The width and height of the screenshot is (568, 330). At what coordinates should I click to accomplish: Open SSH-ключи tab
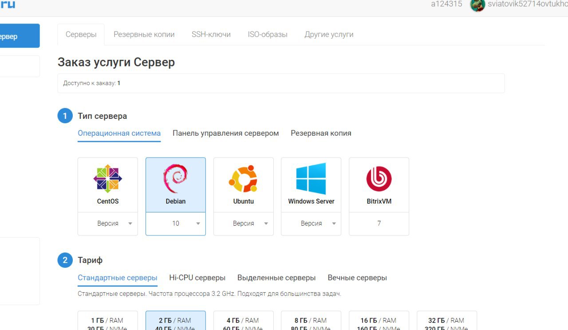(x=211, y=35)
